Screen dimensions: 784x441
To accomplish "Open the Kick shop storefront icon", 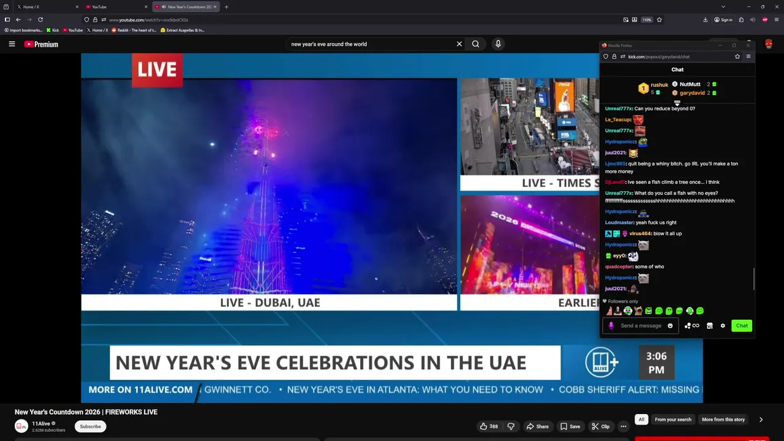I will click(x=709, y=326).
